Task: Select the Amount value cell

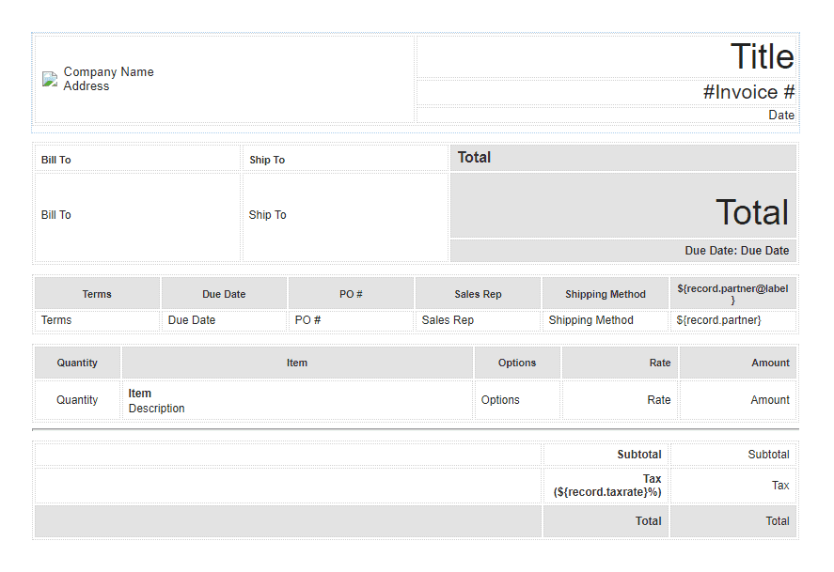Action: pos(738,400)
